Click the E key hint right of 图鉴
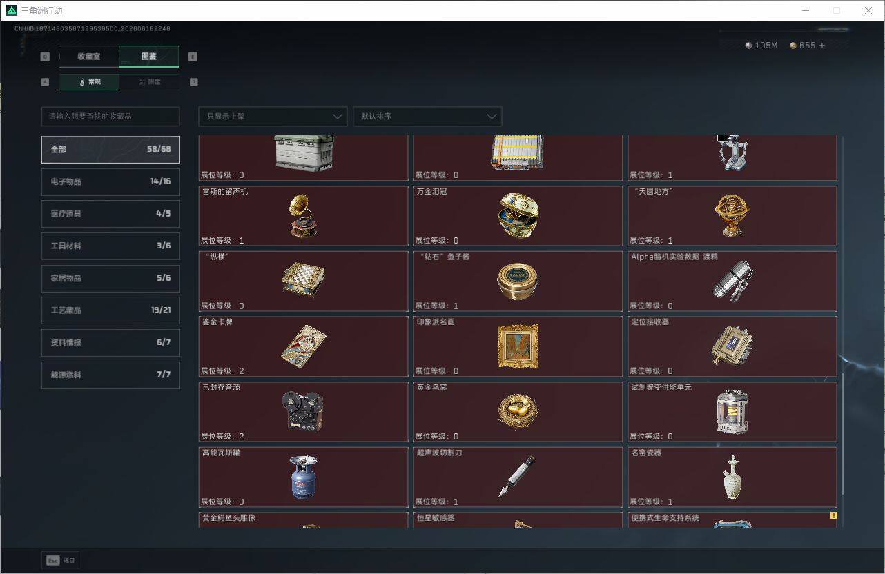 coord(193,57)
